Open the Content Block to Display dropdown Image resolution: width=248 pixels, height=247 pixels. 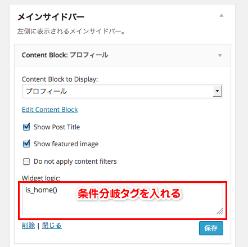pos(123,91)
